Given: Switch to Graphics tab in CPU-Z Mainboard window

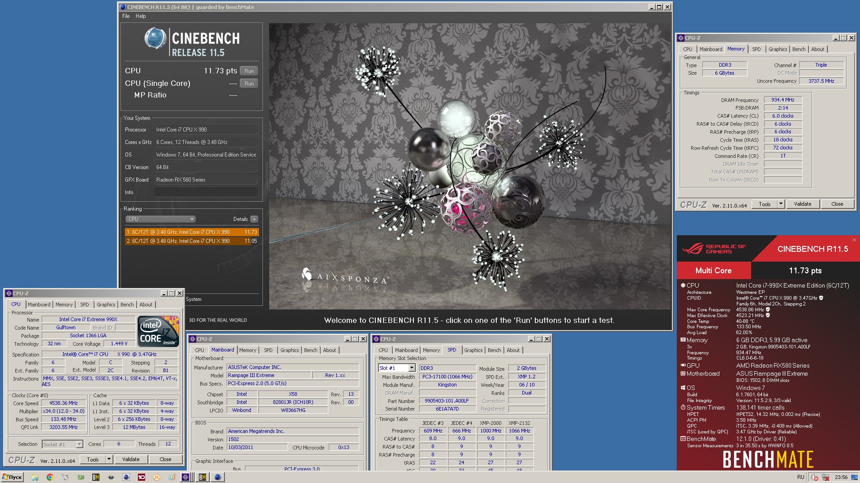Looking at the screenshot, I should pos(290,350).
